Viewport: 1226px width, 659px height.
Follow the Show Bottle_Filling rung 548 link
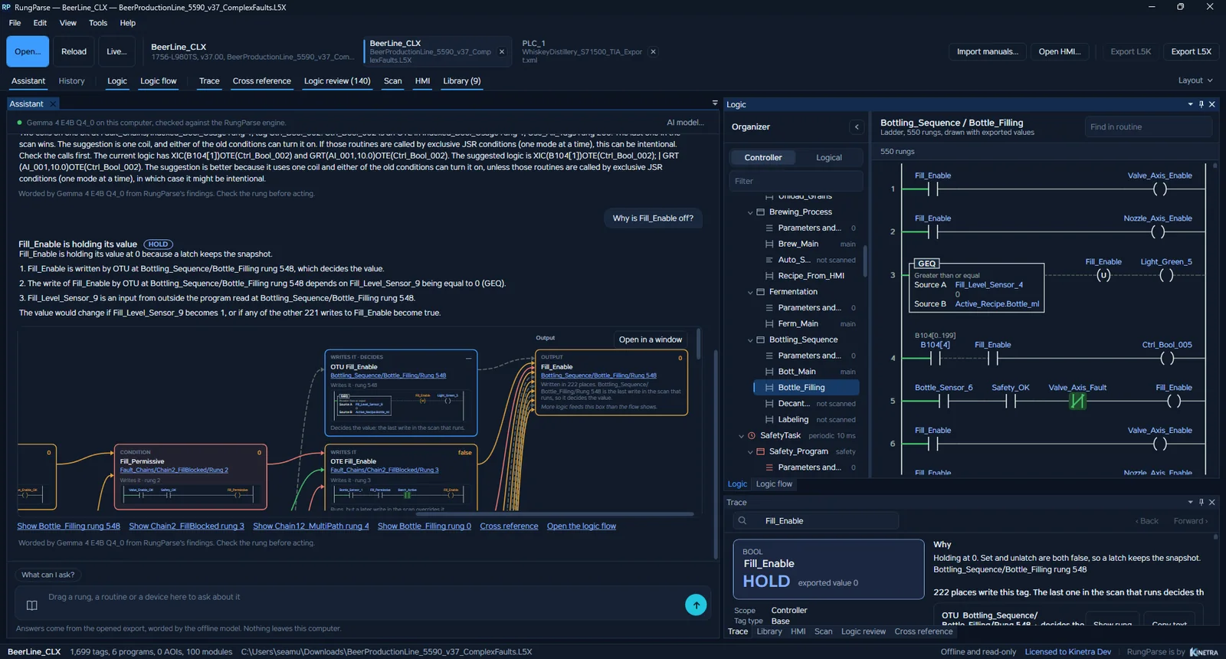[69, 526]
